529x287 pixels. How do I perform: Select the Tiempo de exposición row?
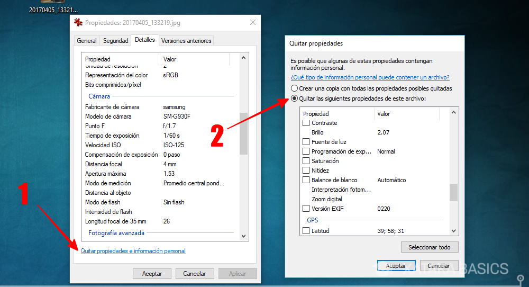click(160, 136)
